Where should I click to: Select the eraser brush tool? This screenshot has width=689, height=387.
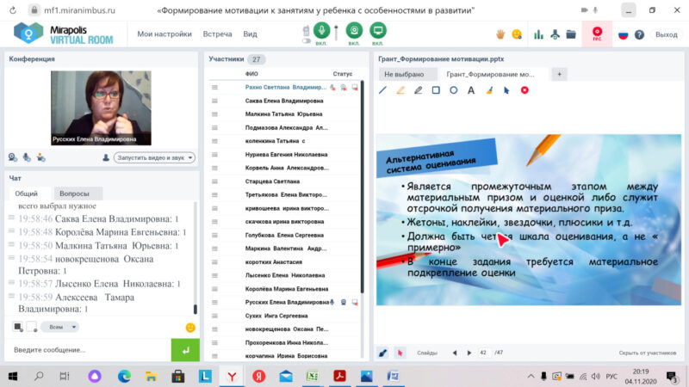pyautogui.click(x=489, y=90)
